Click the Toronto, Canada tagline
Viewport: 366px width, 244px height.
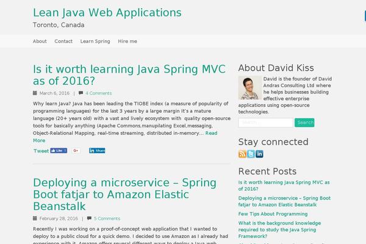tap(59, 25)
